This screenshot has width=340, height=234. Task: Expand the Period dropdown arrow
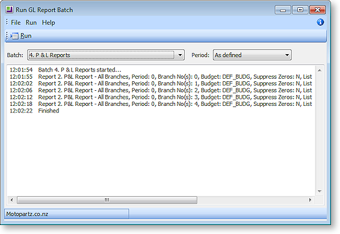[x=287, y=55]
